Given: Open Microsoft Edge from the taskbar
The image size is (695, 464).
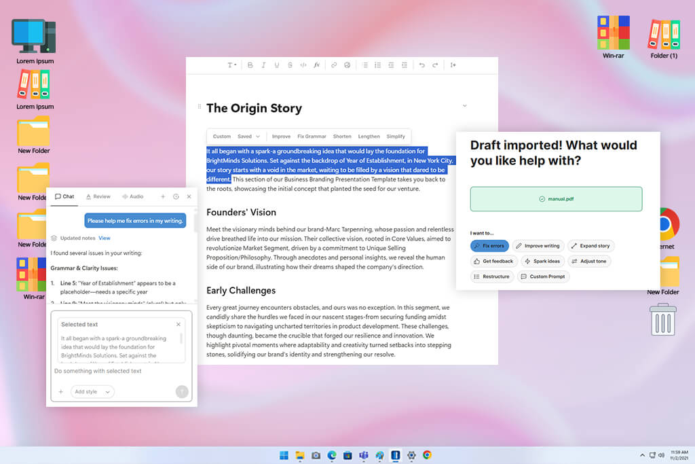Looking at the screenshot, I should pos(331,455).
